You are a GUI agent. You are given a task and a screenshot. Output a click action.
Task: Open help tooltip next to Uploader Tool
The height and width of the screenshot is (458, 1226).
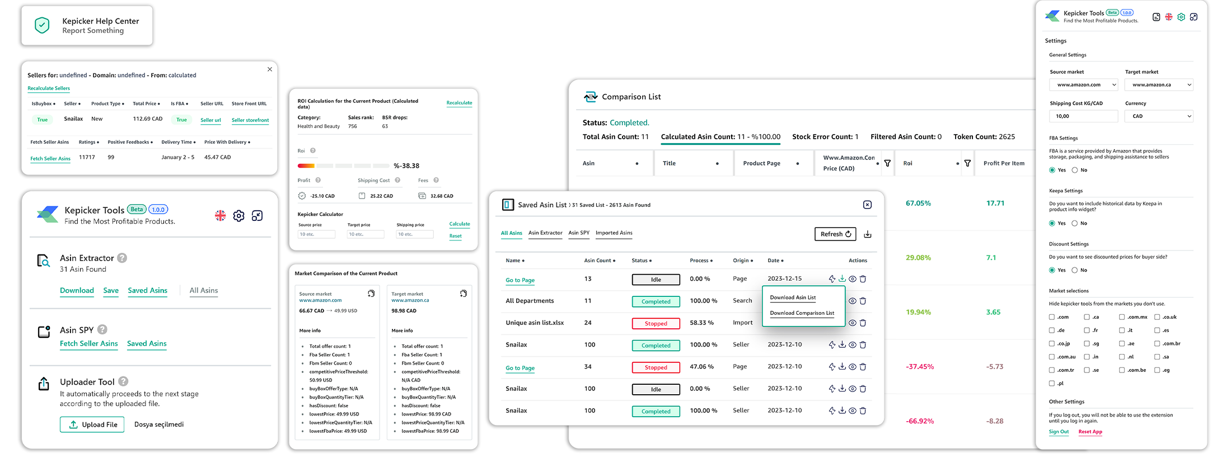click(x=123, y=381)
